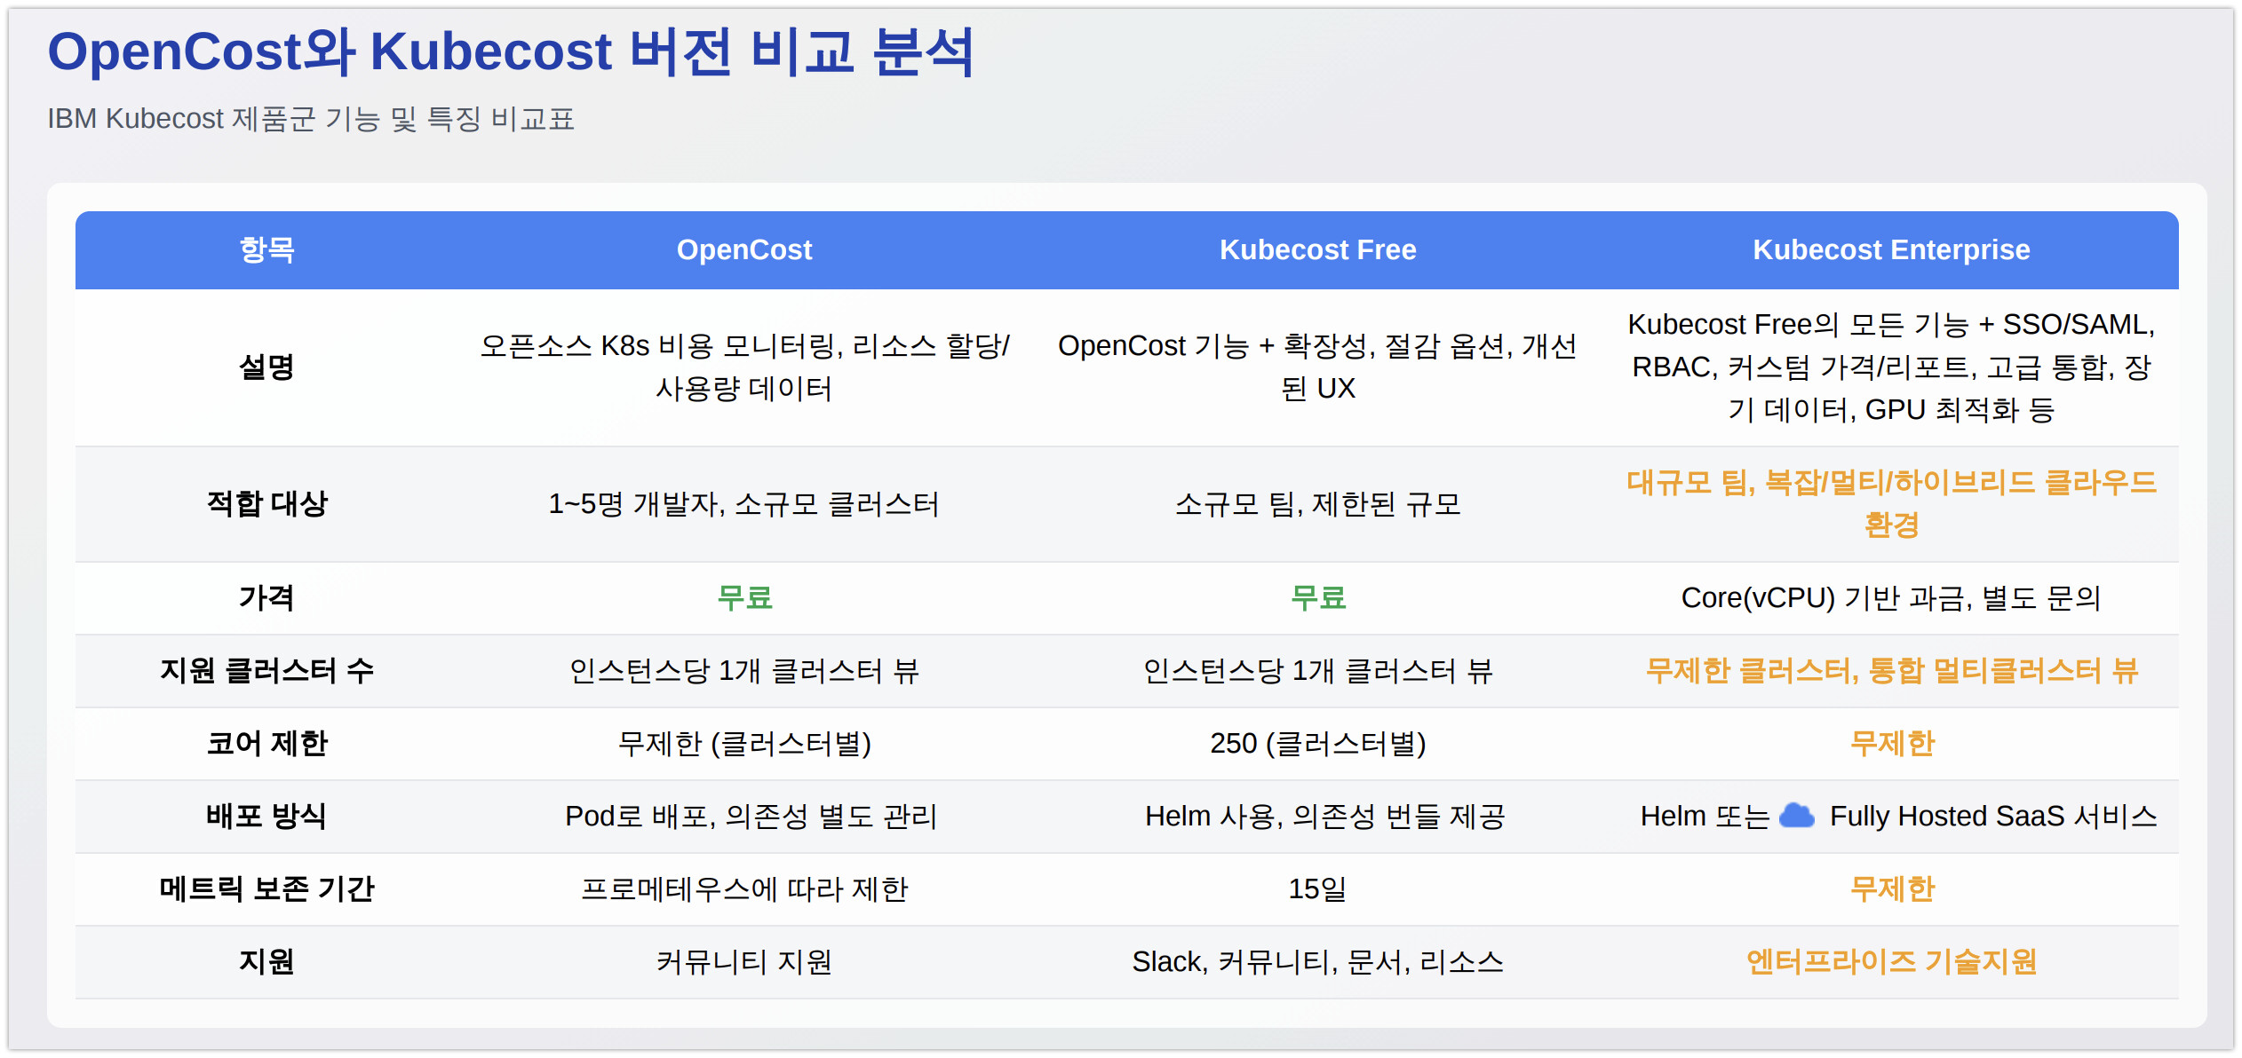Select the OpenCost column header
Viewport: 2242px width, 1058px height.
click(x=744, y=250)
